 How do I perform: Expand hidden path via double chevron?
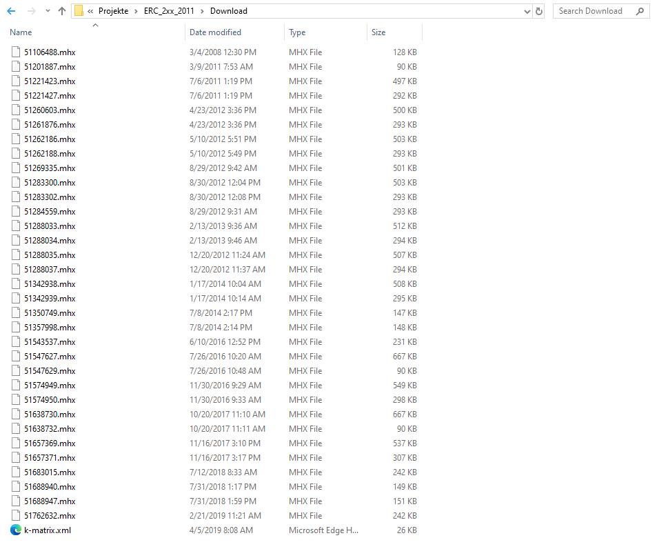click(x=90, y=11)
